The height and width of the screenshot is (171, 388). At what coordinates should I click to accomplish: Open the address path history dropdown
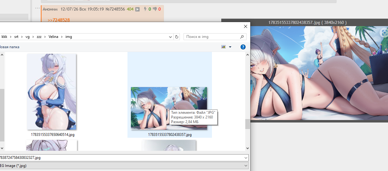pyautogui.click(x=170, y=37)
